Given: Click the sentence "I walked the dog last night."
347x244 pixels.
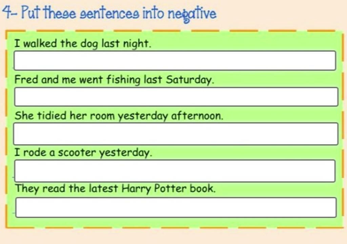Looking at the screenshot, I should coord(83,44).
